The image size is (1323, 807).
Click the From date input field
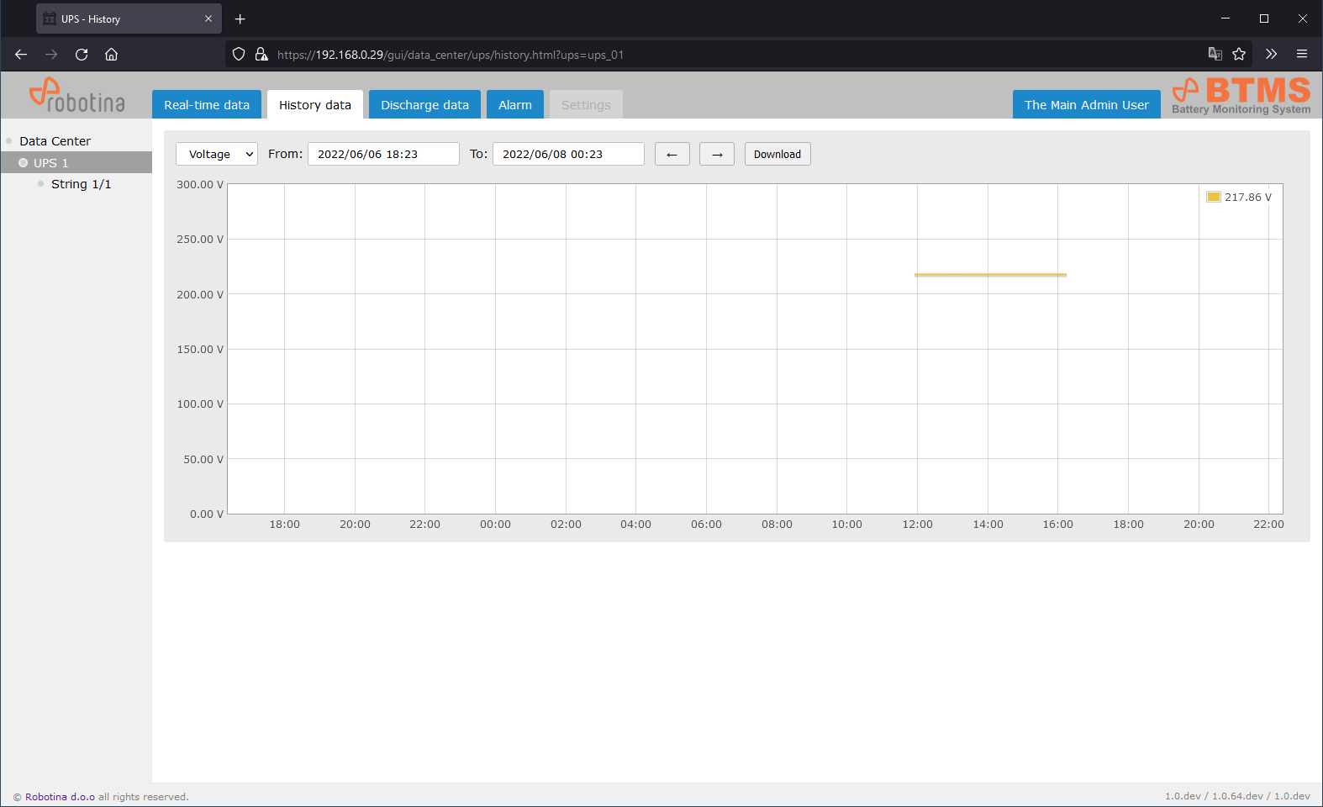(x=383, y=155)
